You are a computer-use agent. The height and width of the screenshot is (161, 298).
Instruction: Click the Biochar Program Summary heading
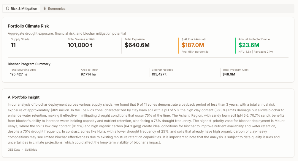[x=29, y=64]
